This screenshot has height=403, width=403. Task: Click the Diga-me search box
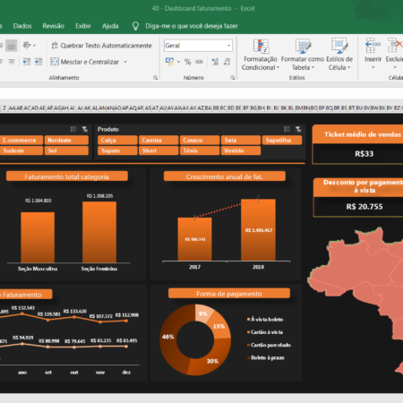[192, 26]
